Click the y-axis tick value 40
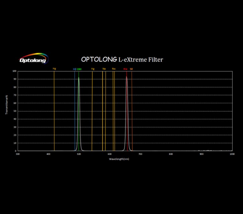243x214 pixels. pos(15,119)
